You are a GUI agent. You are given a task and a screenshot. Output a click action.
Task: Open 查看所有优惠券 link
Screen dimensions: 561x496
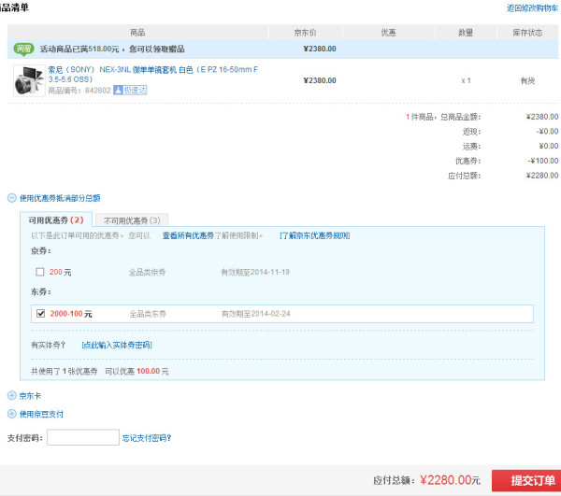188,235
